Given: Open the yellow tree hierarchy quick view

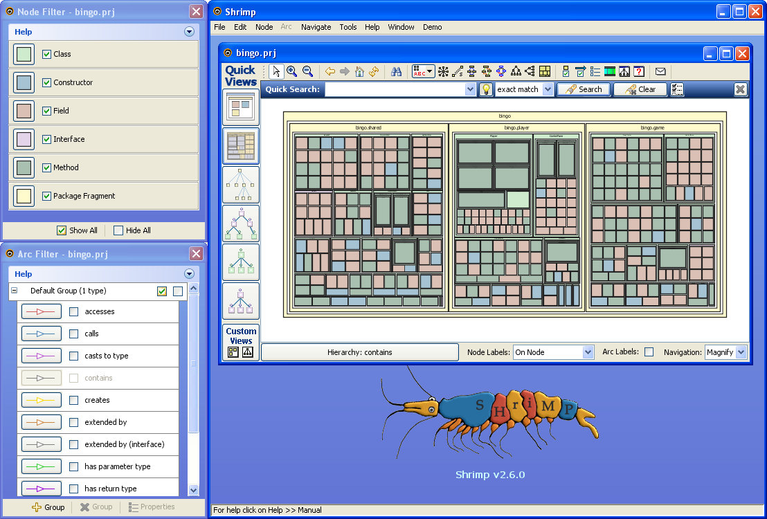Looking at the screenshot, I should tap(241, 184).
